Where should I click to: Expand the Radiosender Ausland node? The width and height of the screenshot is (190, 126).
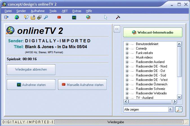point(127,62)
